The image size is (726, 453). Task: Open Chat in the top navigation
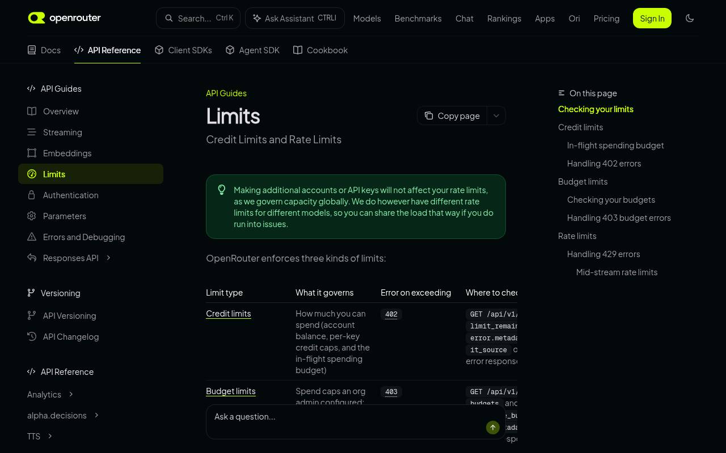[x=465, y=18]
